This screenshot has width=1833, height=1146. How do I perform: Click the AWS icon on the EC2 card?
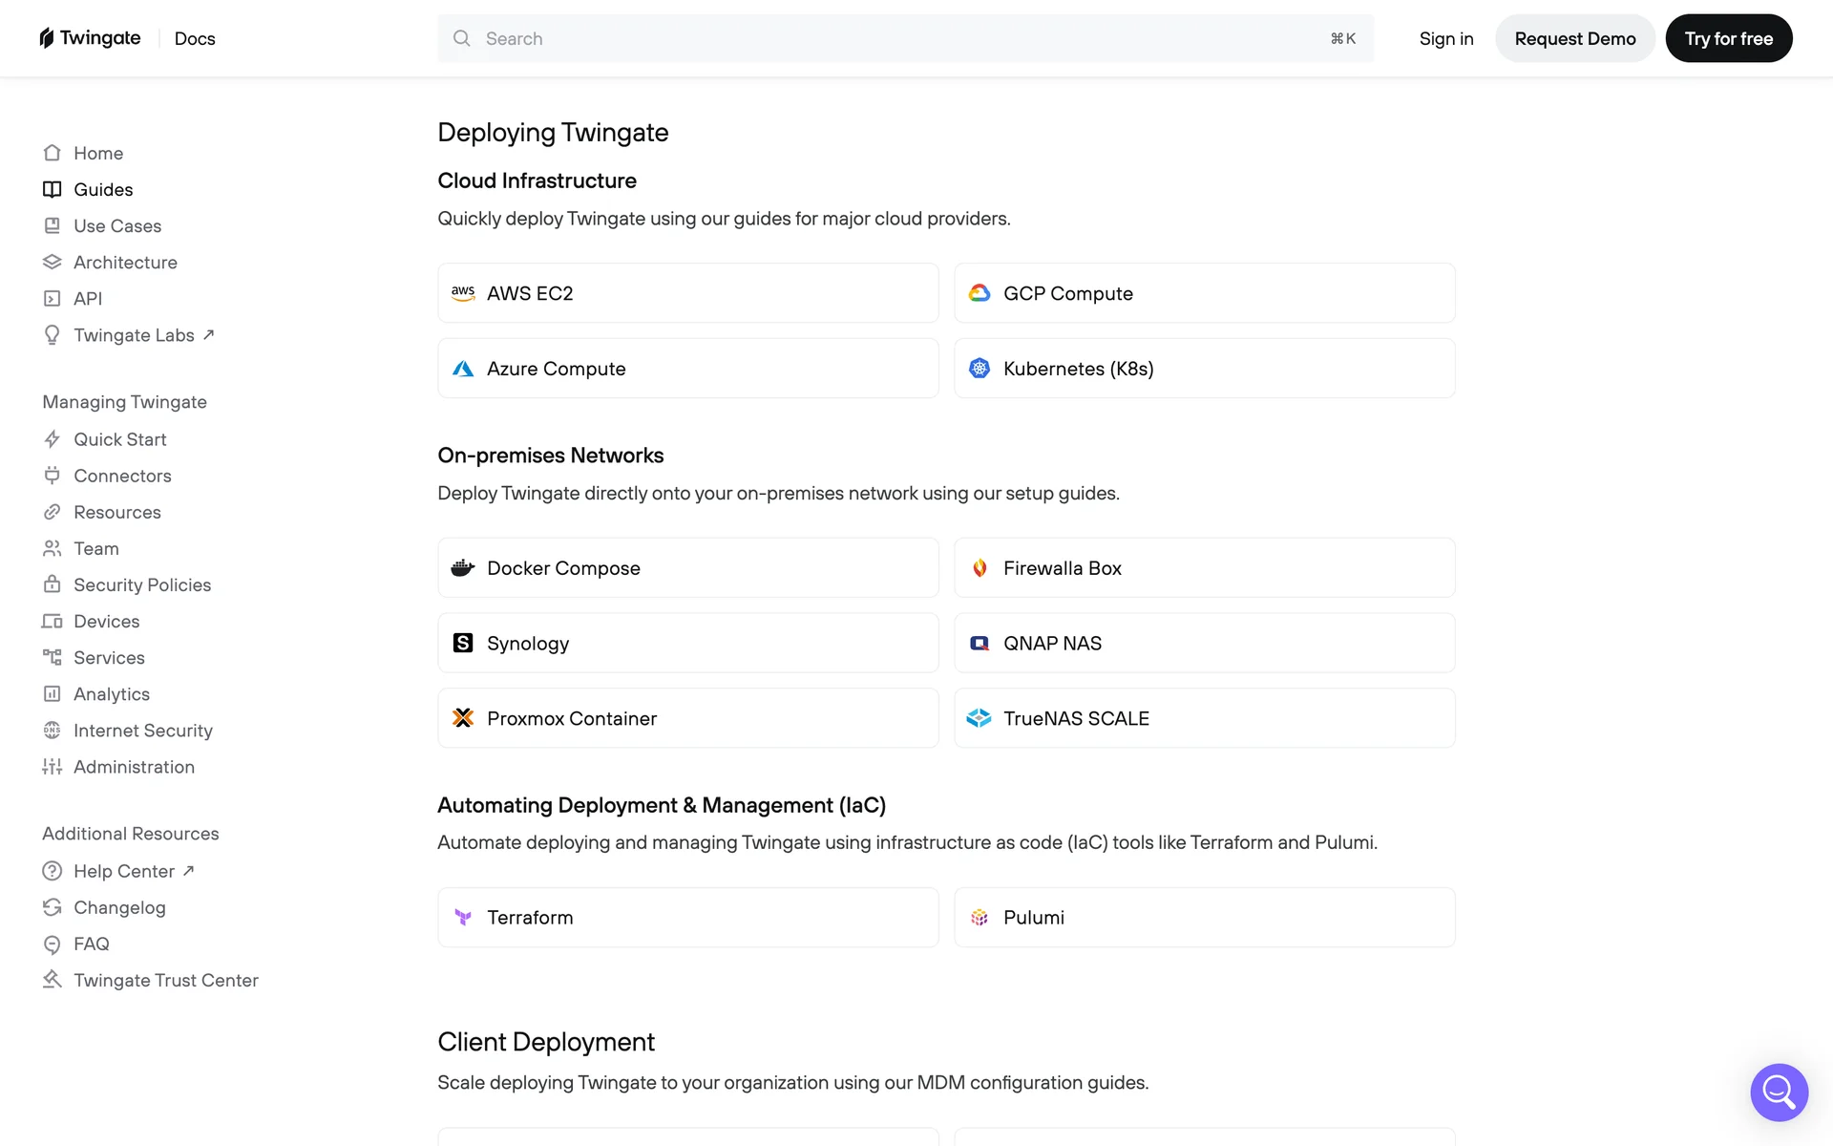click(x=463, y=293)
